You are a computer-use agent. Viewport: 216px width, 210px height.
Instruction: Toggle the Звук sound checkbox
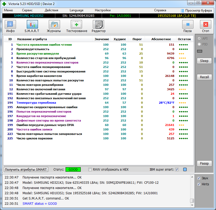[x=199, y=178]
